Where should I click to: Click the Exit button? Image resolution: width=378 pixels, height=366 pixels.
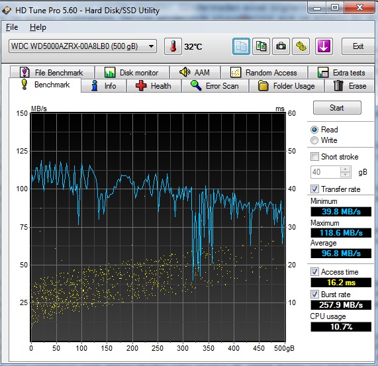[x=357, y=46]
